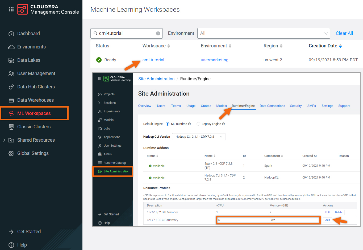Open Dashboard in the sidebar
This screenshot has width=363, height=250.
click(x=28, y=34)
